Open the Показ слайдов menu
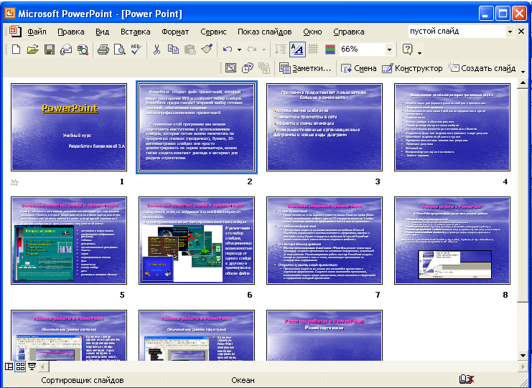The height and width of the screenshot is (388, 532). (265, 32)
